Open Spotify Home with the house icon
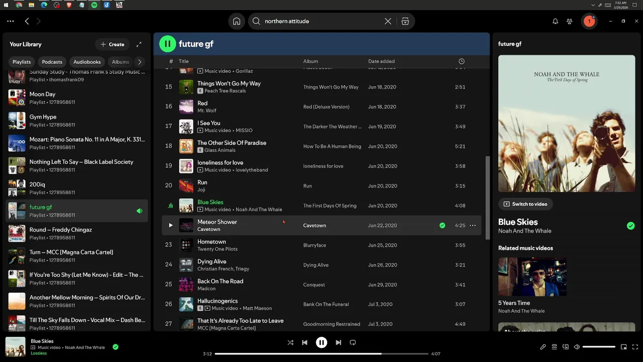Screen dimensions: 643x362 pyautogui.click(x=237, y=21)
